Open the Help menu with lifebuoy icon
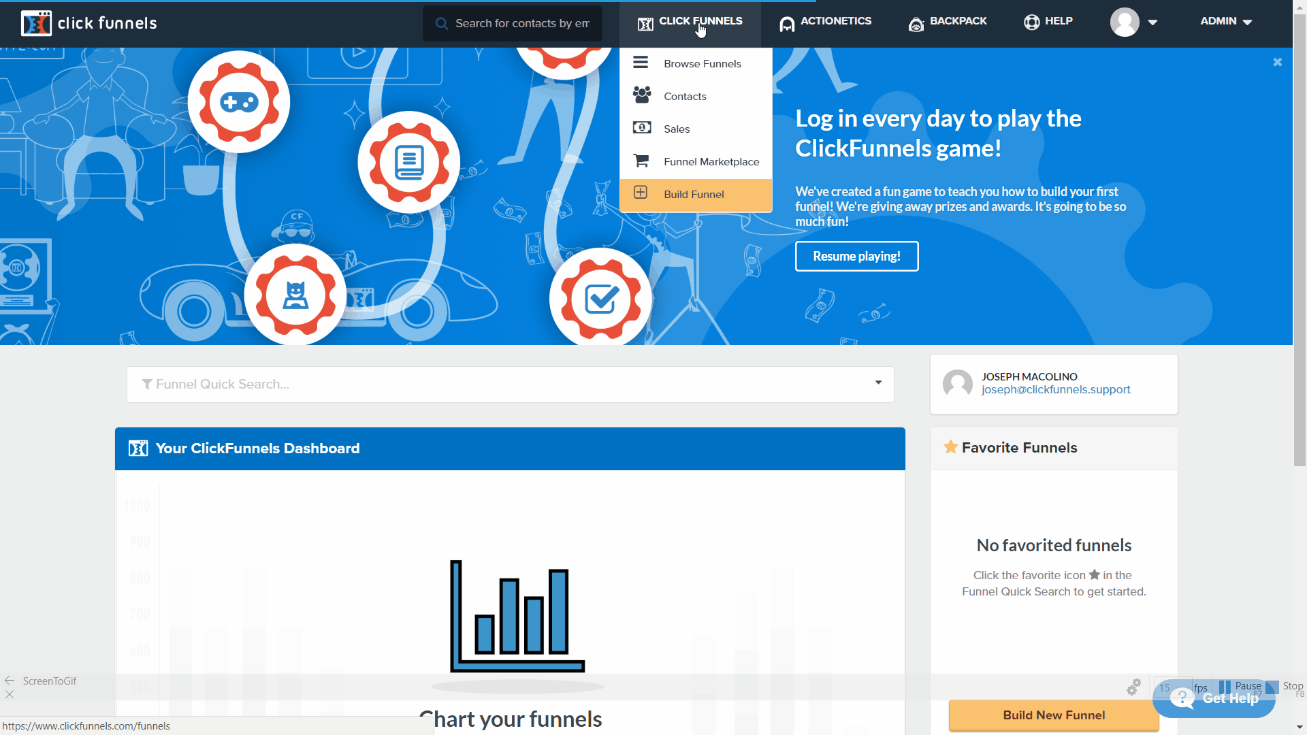 click(1048, 22)
